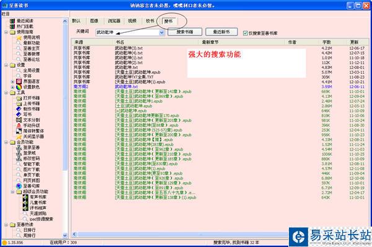This screenshot has height=247, width=372.
Task: Select the 武动乾坤(3).txt result row
Action: [219, 48]
